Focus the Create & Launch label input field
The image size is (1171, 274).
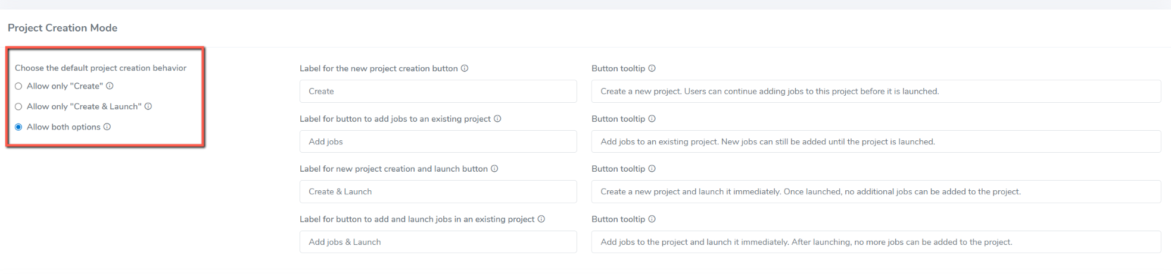pyautogui.click(x=438, y=191)
